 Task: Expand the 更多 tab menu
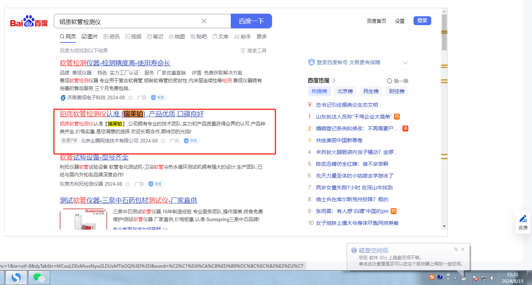262,37
